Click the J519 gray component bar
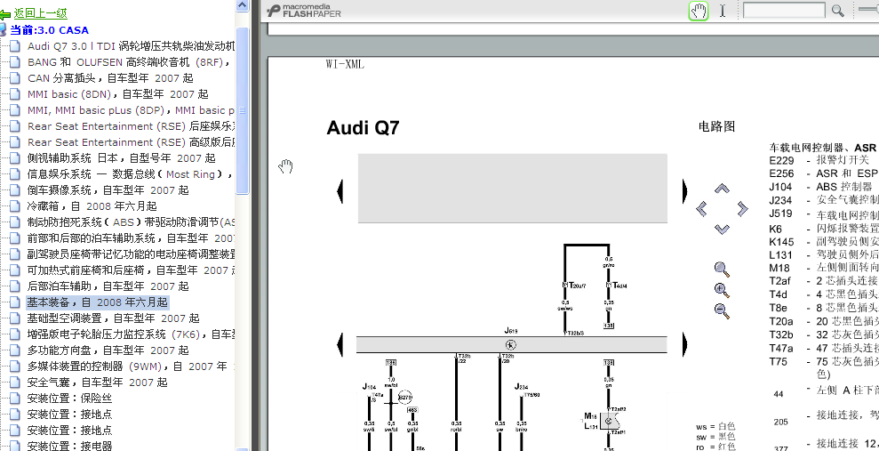This screenshot has height=451, width=879. pyautogui.click(x=512, y=345)
